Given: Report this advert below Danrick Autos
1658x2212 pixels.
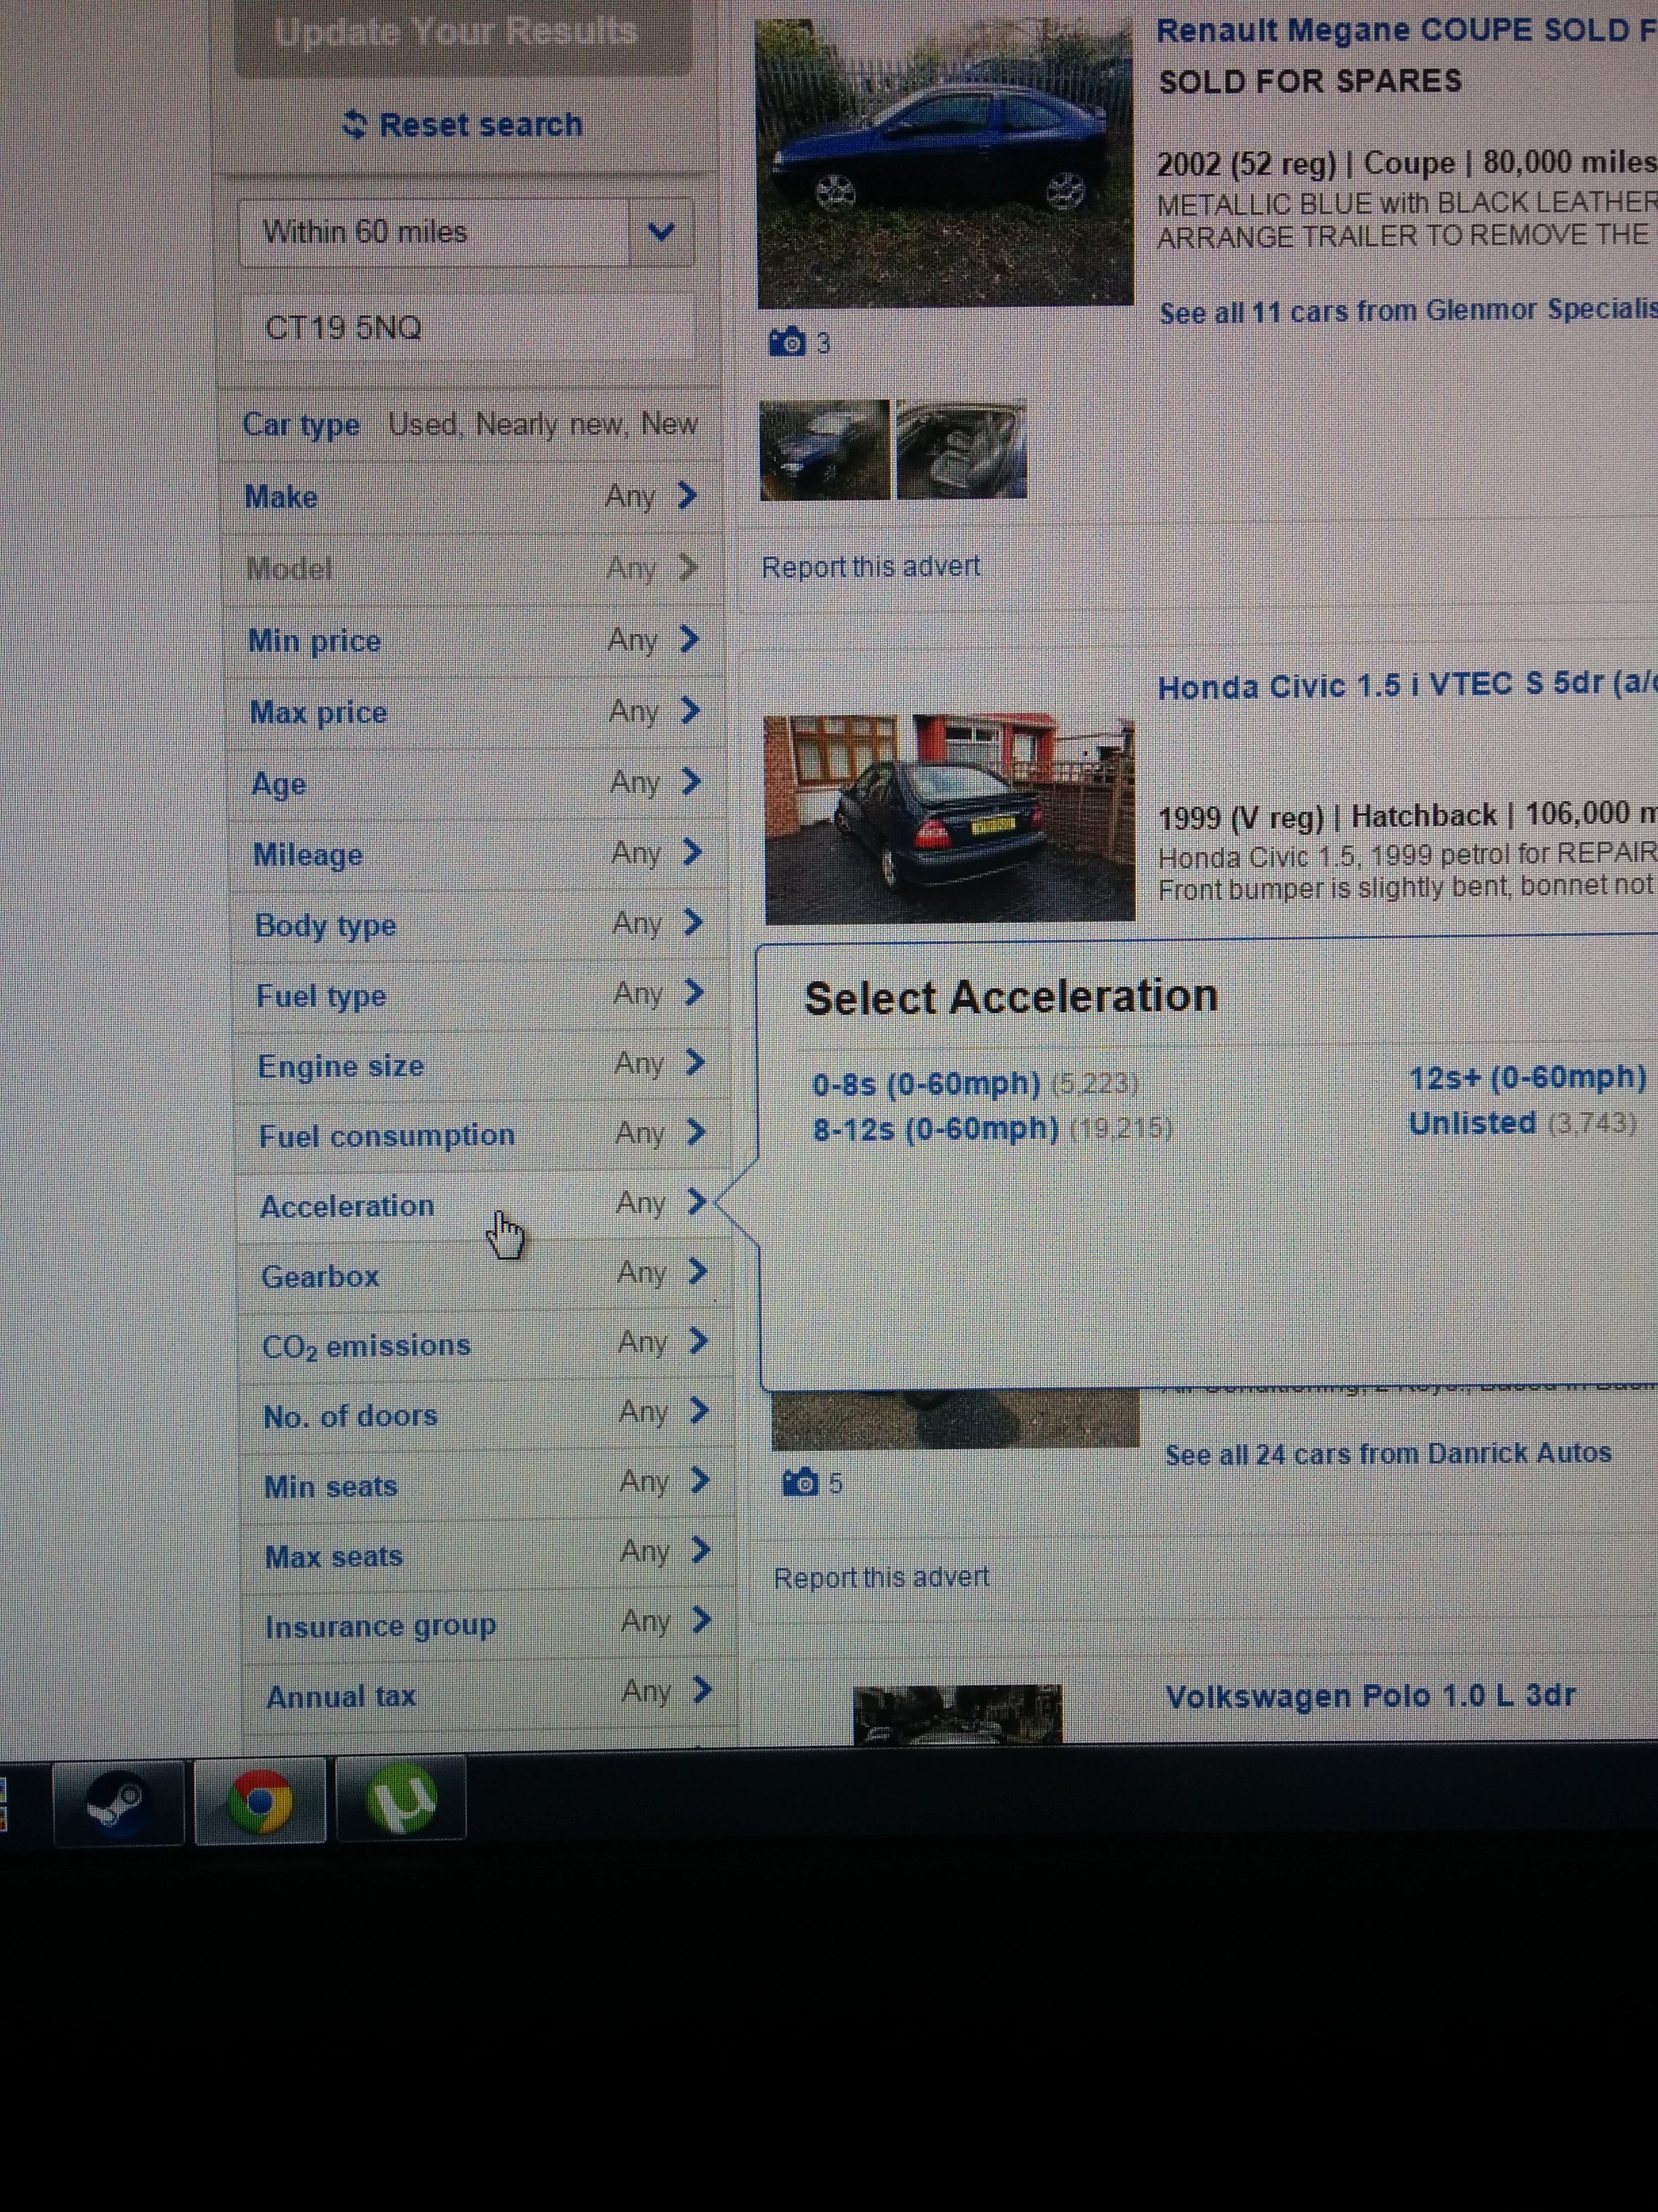Looking at the screenshot, I should [881, 1577].
